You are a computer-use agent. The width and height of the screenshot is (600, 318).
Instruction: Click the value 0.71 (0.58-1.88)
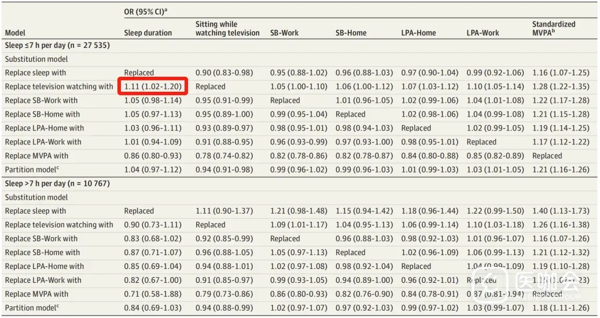coord(153,294)
